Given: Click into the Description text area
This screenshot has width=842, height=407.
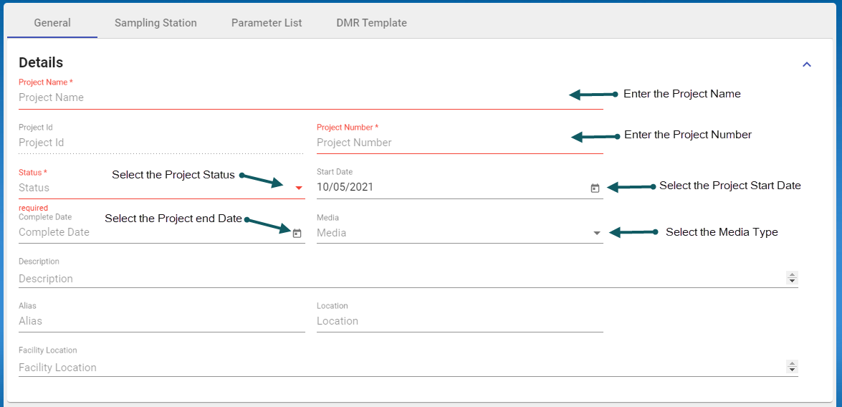Looking at the screenshot, I should 394,279.
